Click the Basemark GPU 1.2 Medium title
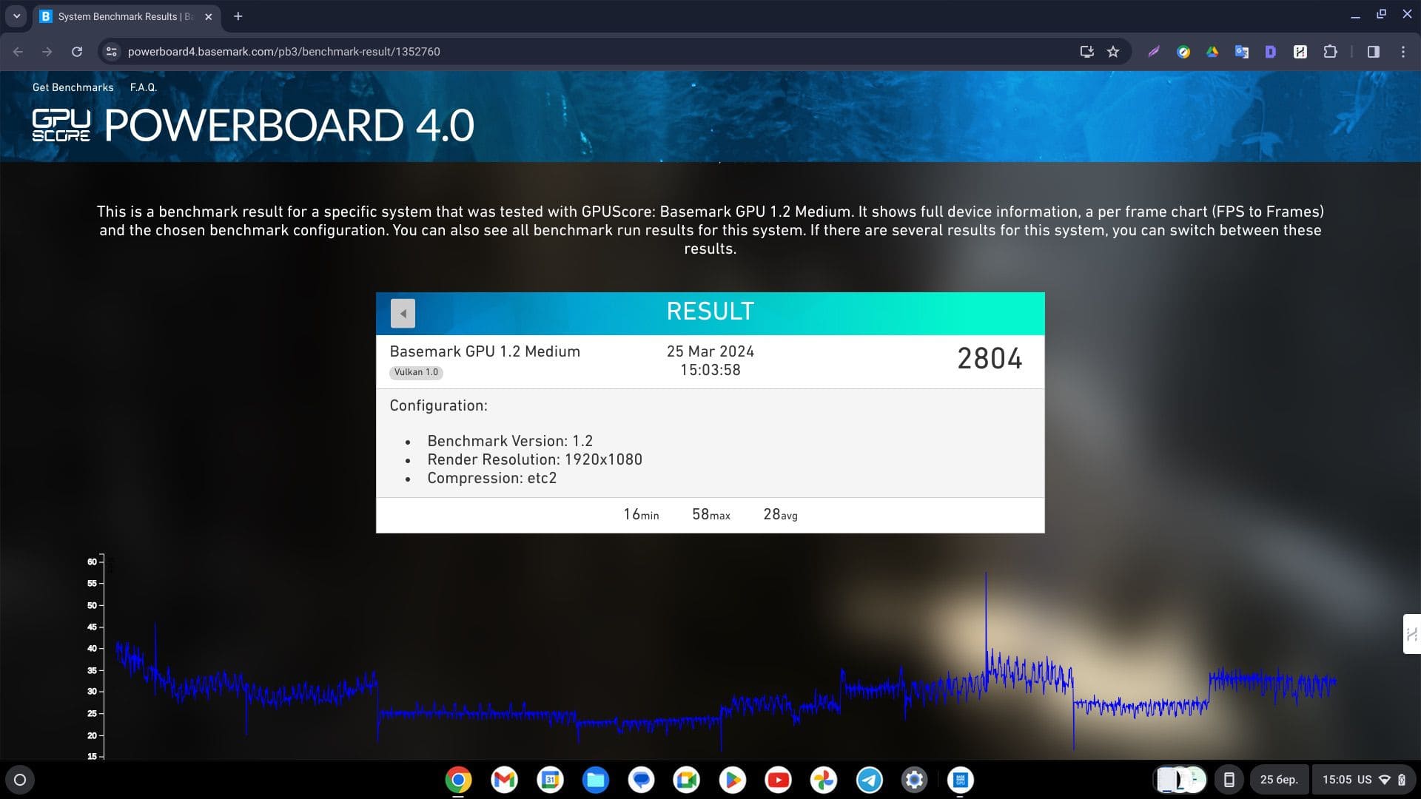 pos(485,351)
